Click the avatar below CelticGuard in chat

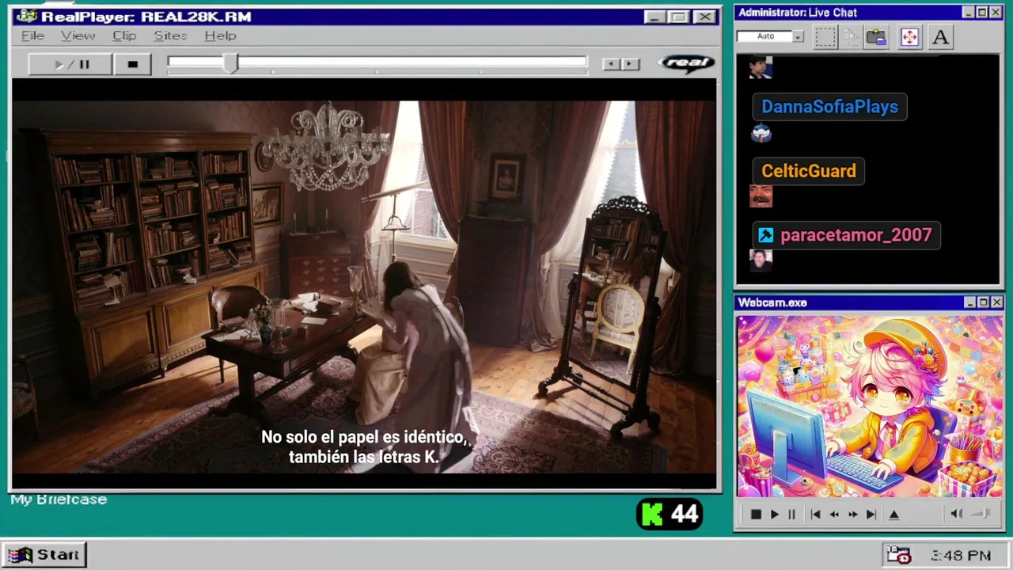click(x=761, y=196)
